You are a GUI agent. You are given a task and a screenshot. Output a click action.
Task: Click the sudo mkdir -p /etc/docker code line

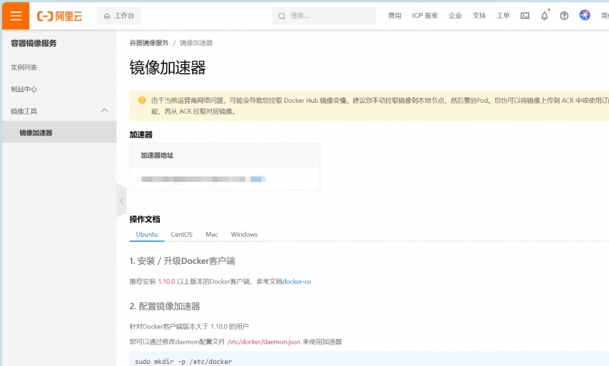[x=184, y=361]
